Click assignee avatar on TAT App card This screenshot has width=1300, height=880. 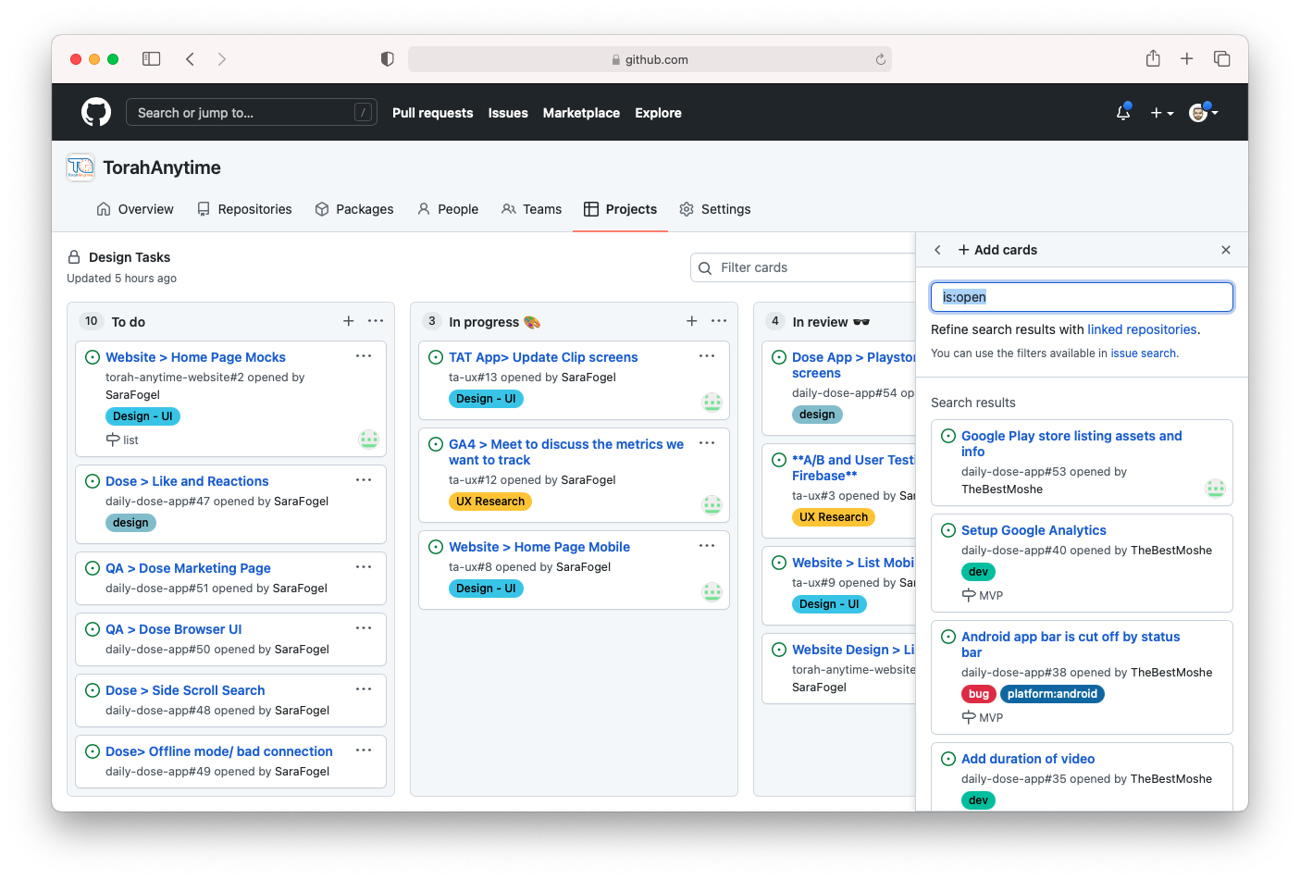(x=712, y=402)
